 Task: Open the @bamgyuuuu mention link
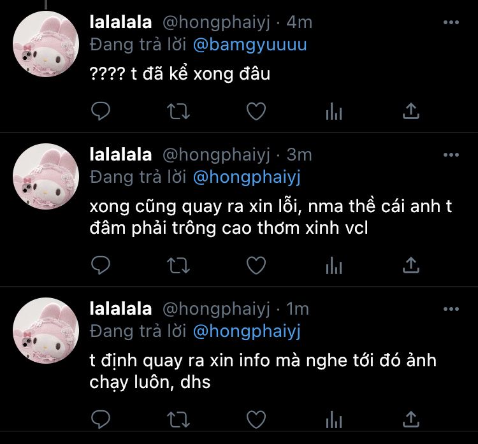point(250,45)
